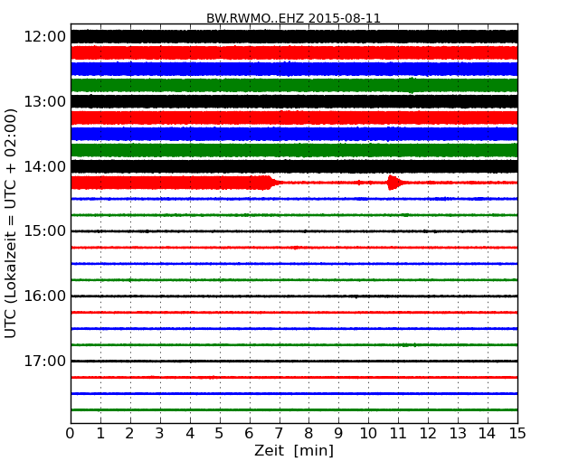Click the 14:00 time tick label

tap(45, 166)
